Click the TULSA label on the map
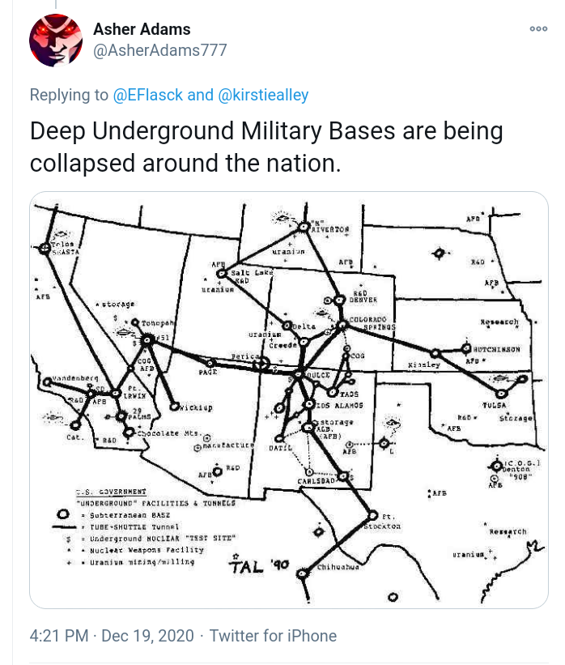This screenshot has width=565, height=665. [x=495, y=403]
